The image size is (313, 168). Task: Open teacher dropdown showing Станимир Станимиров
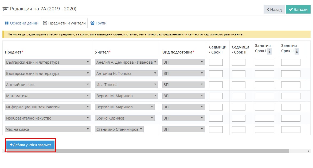tap(119, 129)
